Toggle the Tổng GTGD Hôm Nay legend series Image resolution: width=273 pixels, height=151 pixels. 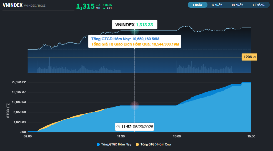114,144
